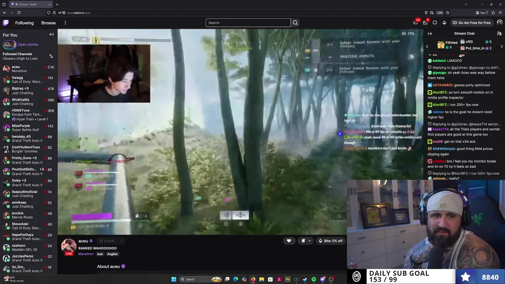Show next gift leaderboard entry

pos(501,47)
